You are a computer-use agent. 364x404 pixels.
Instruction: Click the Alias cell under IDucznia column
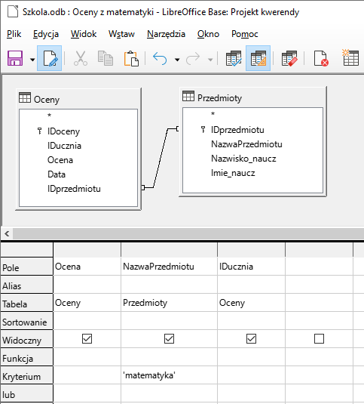(x=252, y=285)
